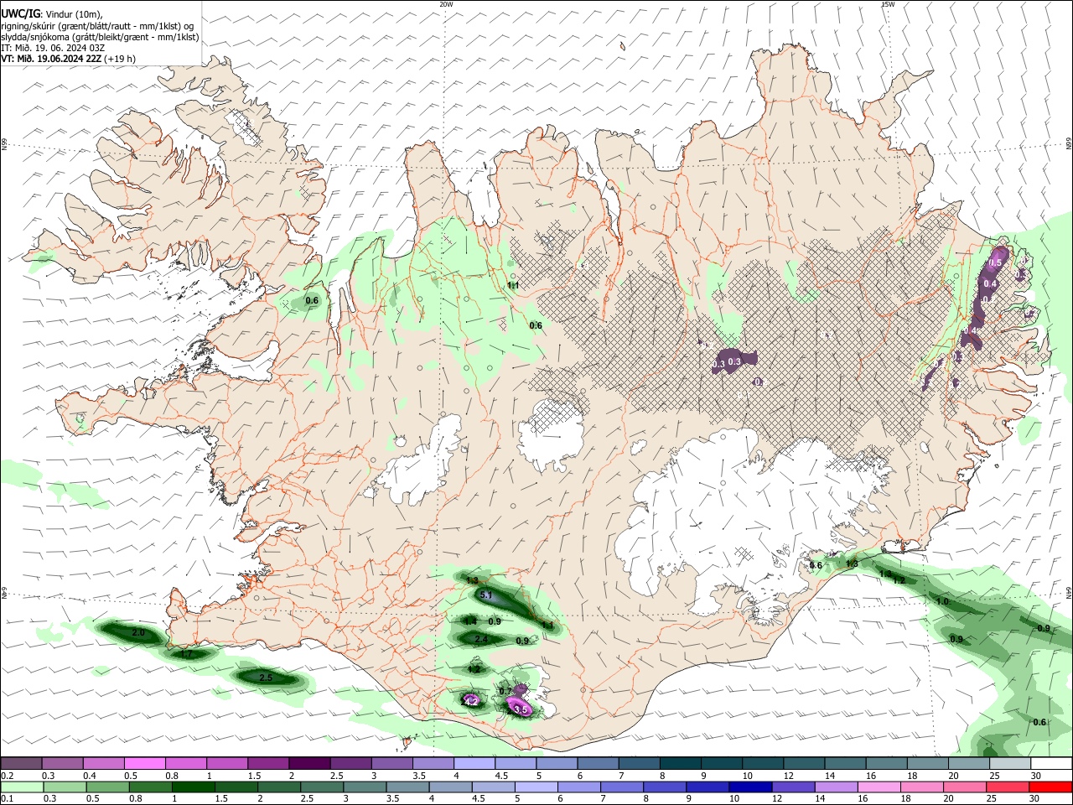Pick the bright pink 0.5–0.8 snow swatch
This screenshot has width=1073, height=805.
tap(145, 763)
